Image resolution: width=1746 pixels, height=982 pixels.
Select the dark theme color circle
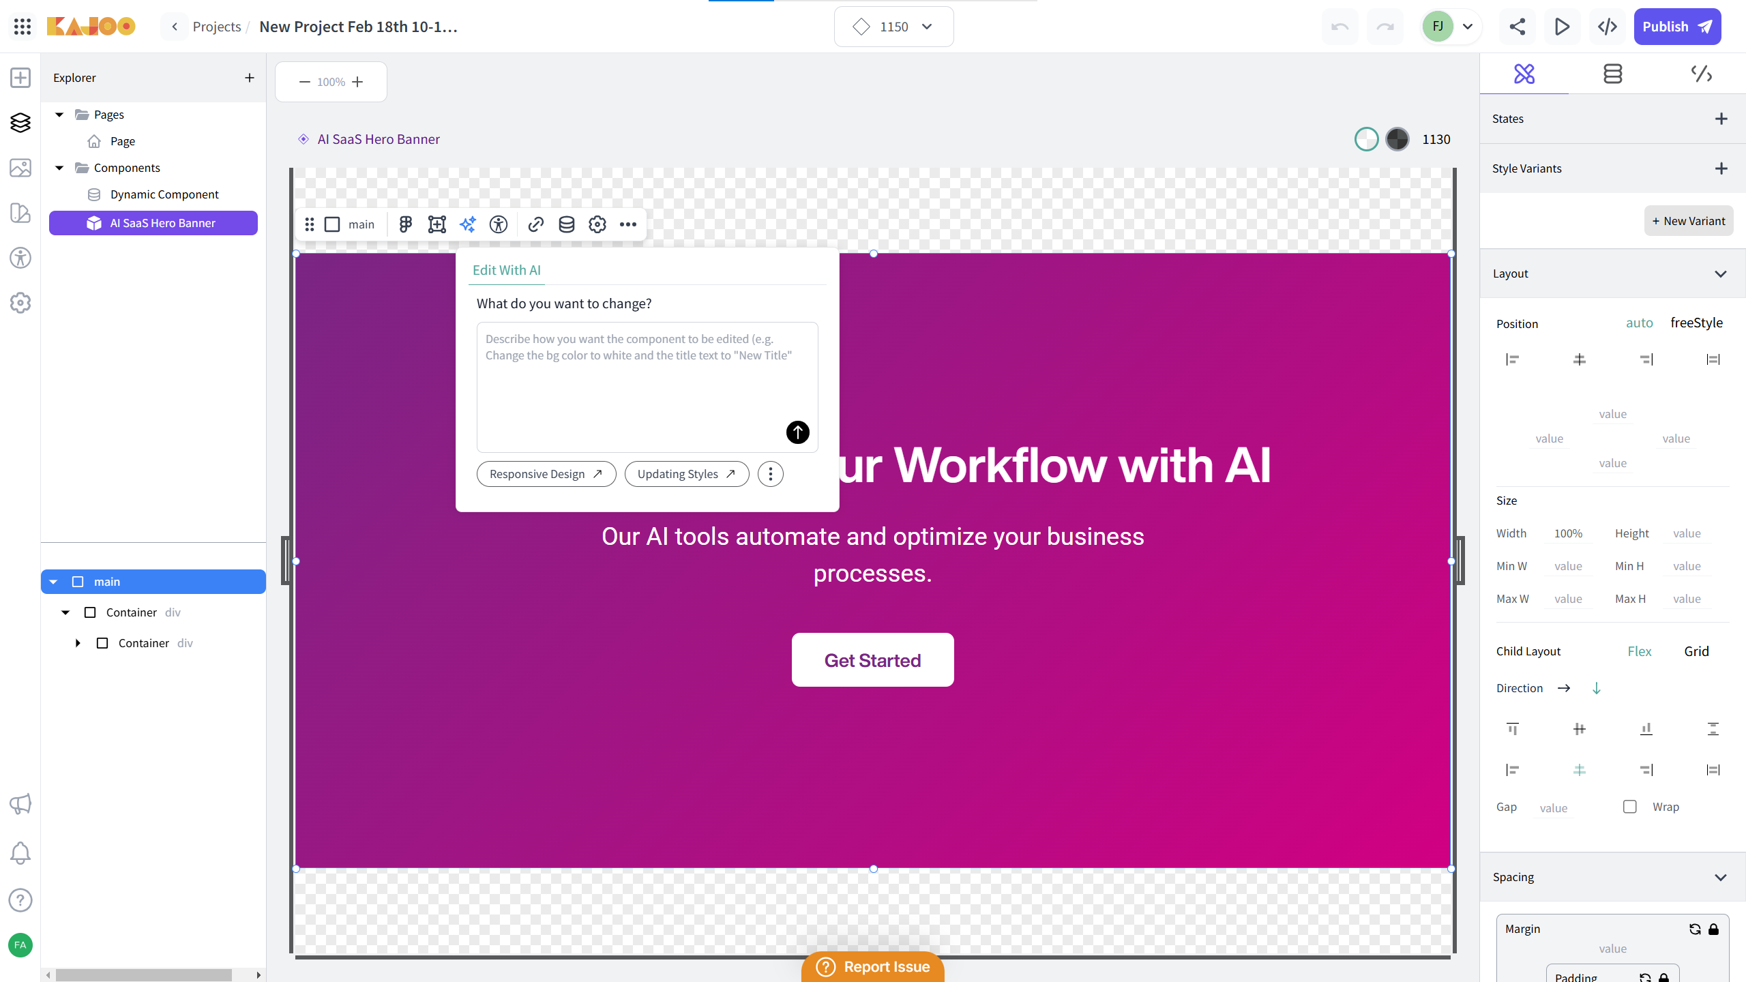point(1397,139)
